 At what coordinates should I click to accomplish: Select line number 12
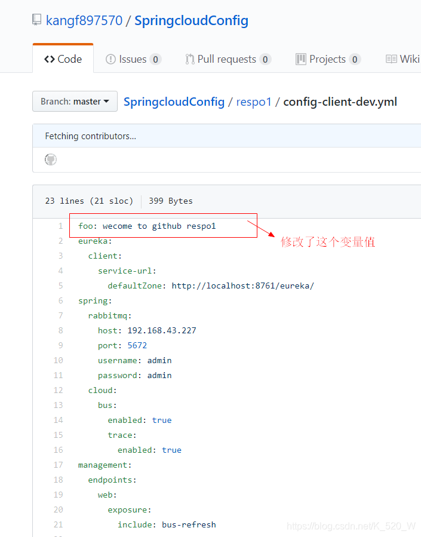58,390
